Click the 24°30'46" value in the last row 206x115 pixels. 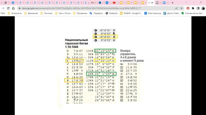click(105, 100)
